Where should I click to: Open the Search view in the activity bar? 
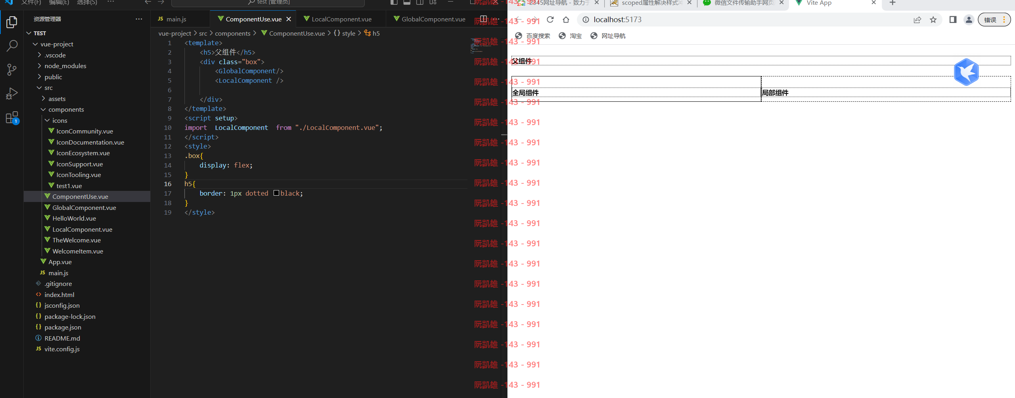pyautogui.click(x=12, y=46)
